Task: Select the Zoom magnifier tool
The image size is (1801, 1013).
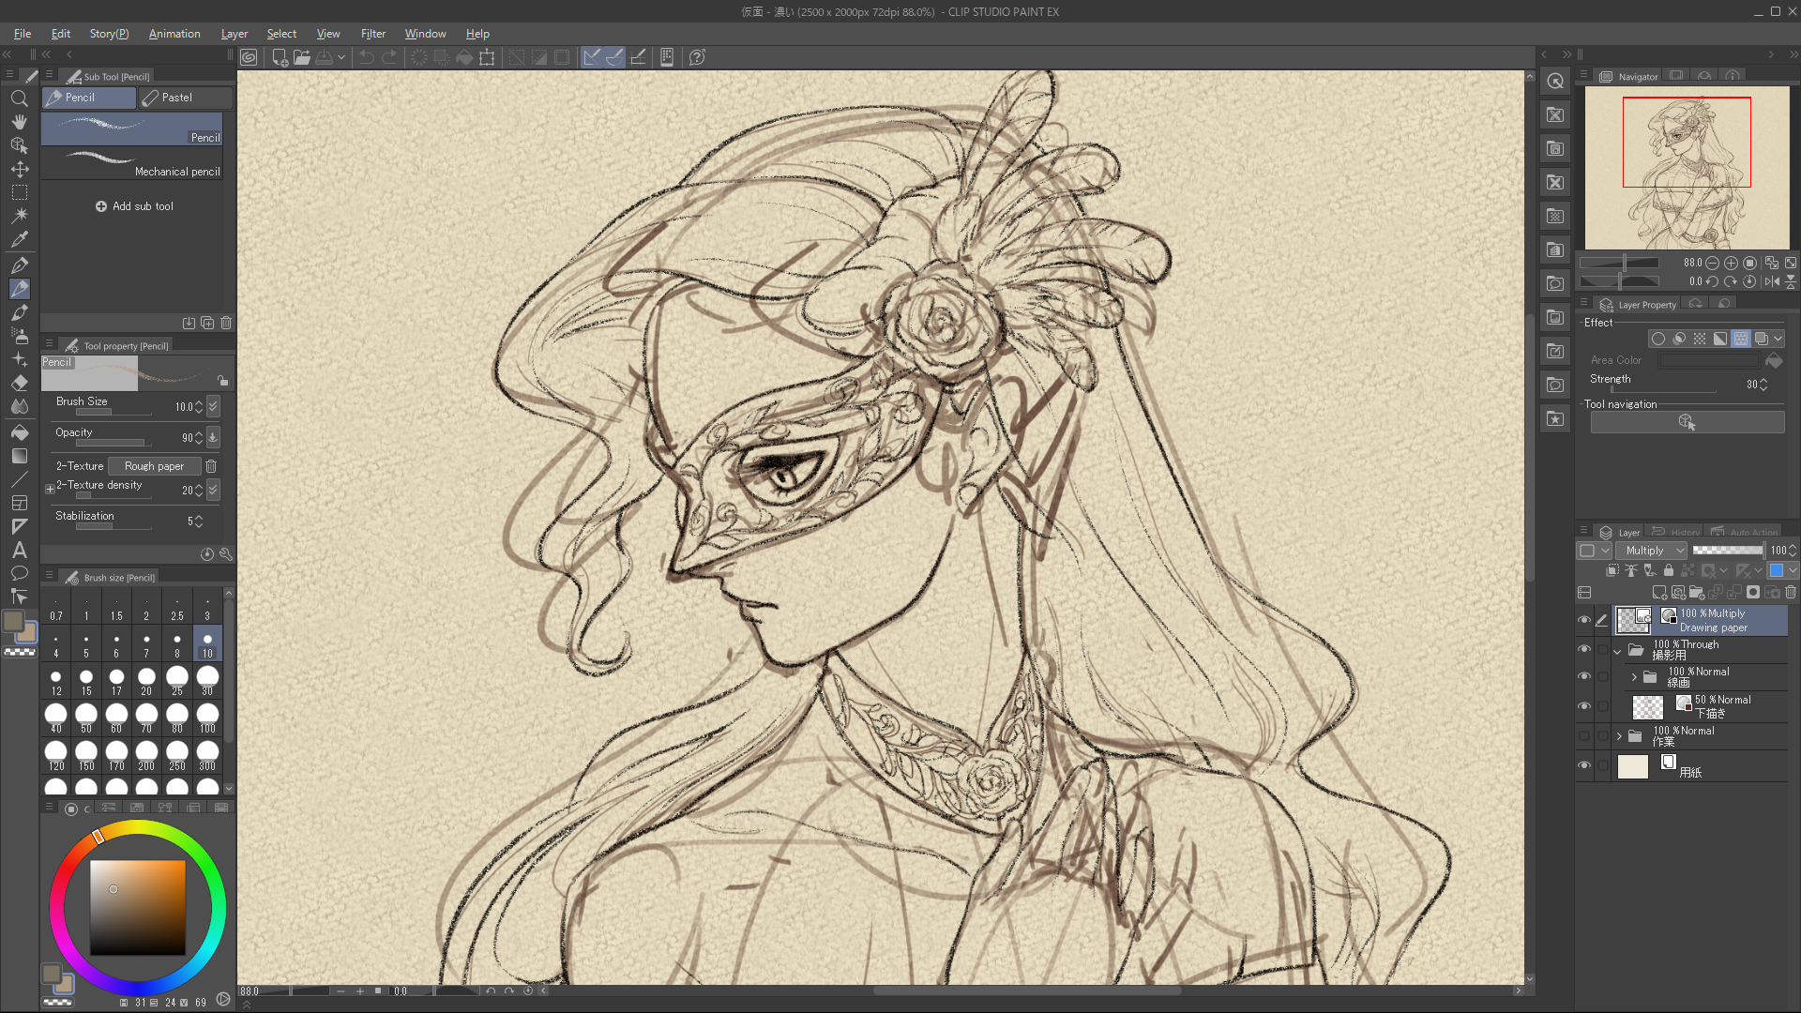Action: tap(19, 98)
